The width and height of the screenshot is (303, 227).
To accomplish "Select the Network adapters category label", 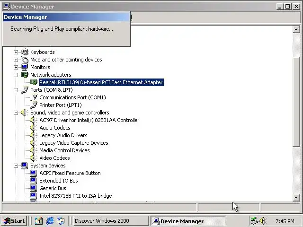I will tap(51, 75).
